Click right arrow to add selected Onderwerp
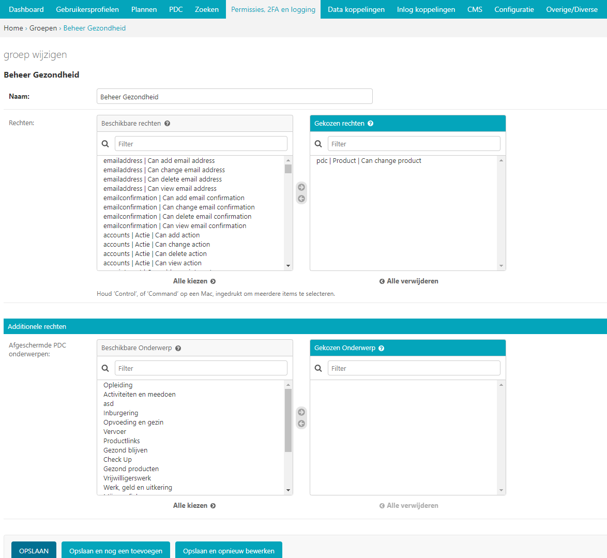The width and height of the screenshot is (607, 558). 301,412
